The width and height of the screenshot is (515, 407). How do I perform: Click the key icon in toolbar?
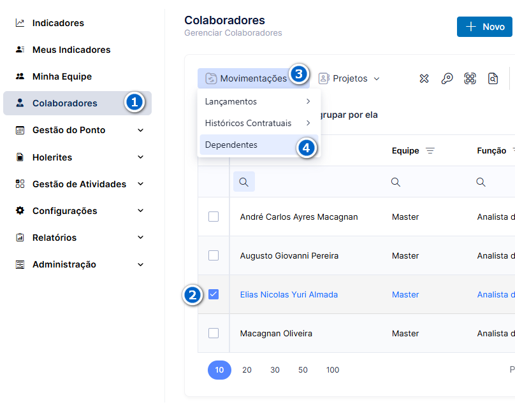pos(447,78)
